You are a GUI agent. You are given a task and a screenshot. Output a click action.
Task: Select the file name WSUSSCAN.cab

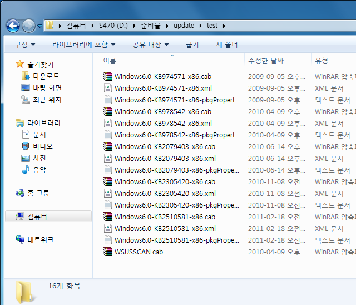(139, 252)
